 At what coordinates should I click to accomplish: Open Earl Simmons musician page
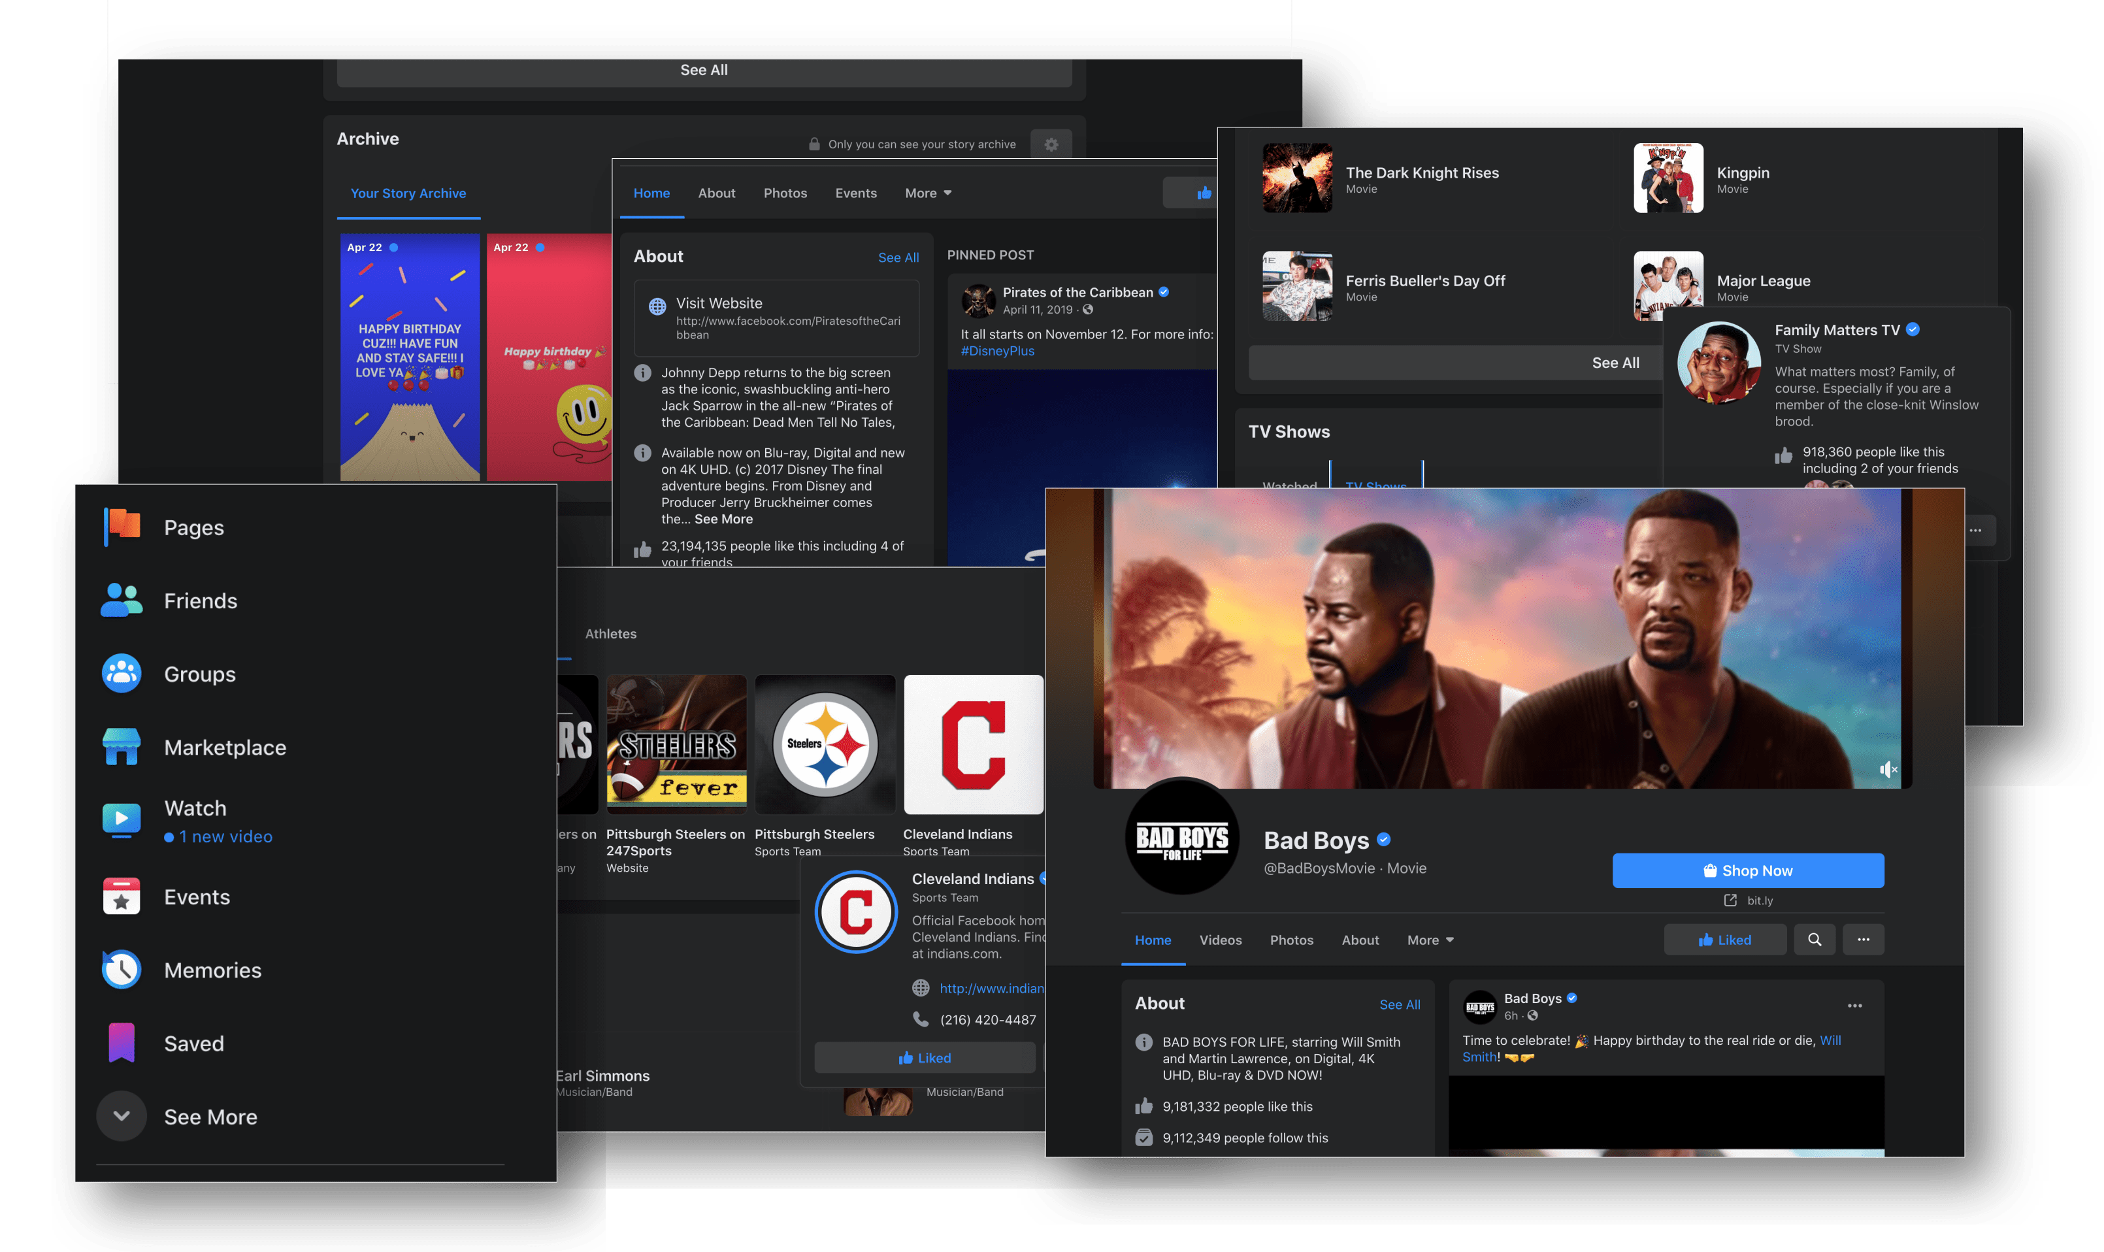coord(603,1076)
